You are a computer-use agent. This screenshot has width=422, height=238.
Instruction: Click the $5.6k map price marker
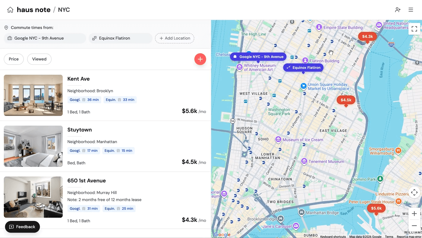(x=376, y=208)
